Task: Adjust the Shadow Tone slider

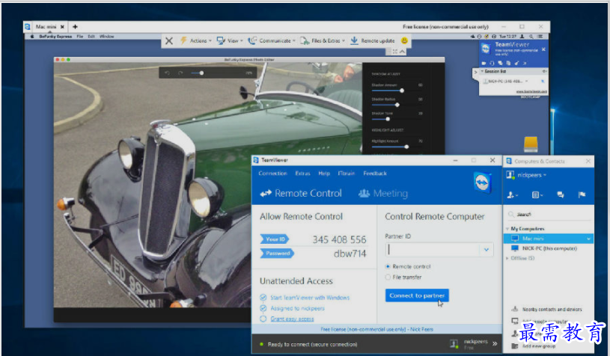Action: point(388,119)
